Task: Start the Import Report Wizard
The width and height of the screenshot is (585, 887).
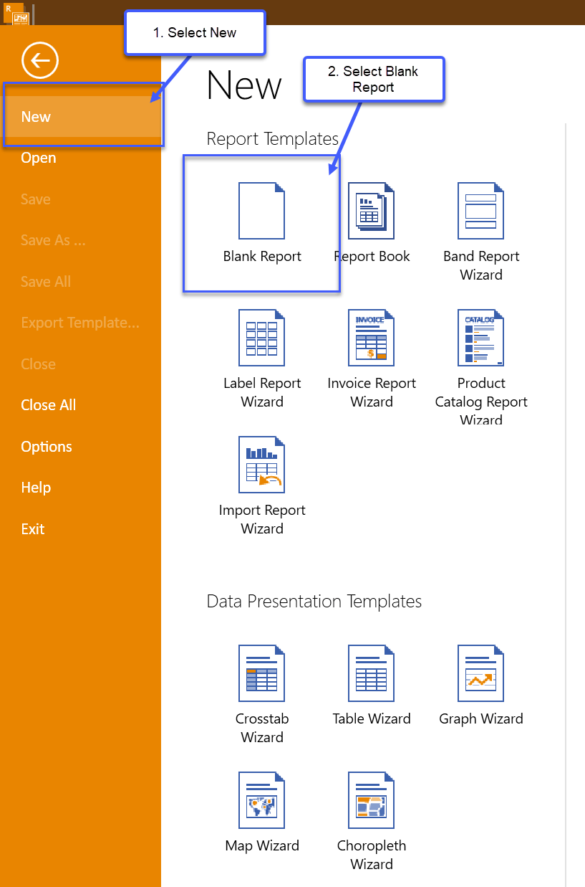Action: tap(261, 464)
